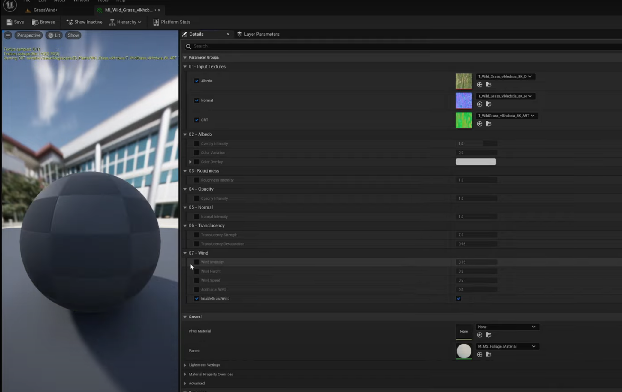
Task: Collapse the 07 - Wind group
Action: click(185, 253)
